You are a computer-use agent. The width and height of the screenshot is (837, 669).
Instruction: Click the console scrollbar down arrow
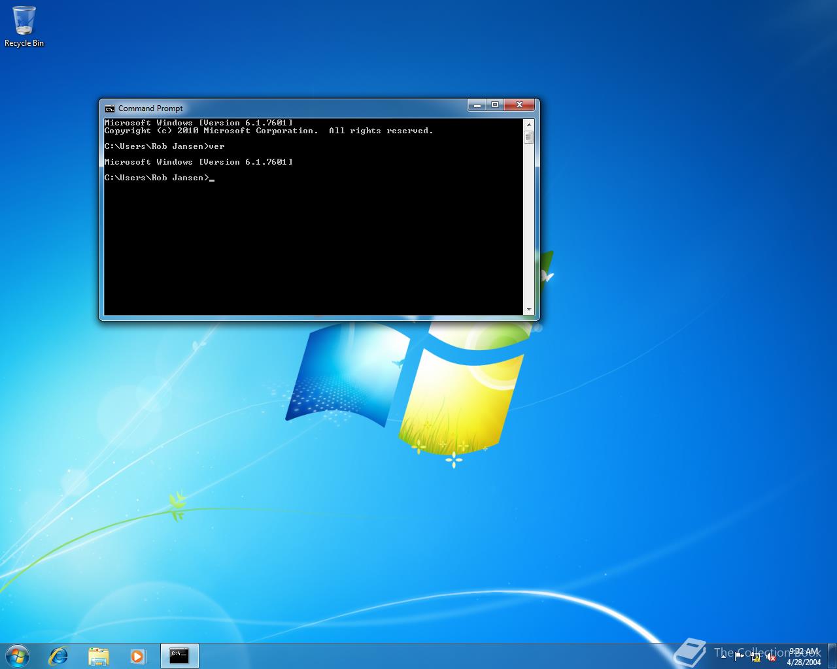(x=528, y=310)
